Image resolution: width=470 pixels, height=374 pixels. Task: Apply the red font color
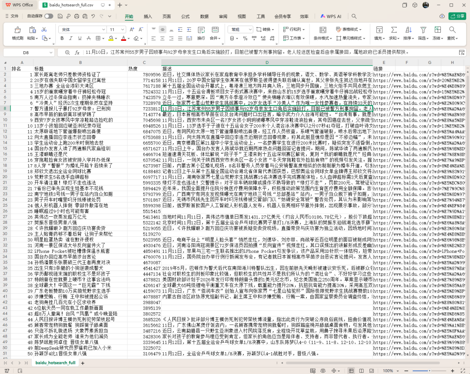124,38
